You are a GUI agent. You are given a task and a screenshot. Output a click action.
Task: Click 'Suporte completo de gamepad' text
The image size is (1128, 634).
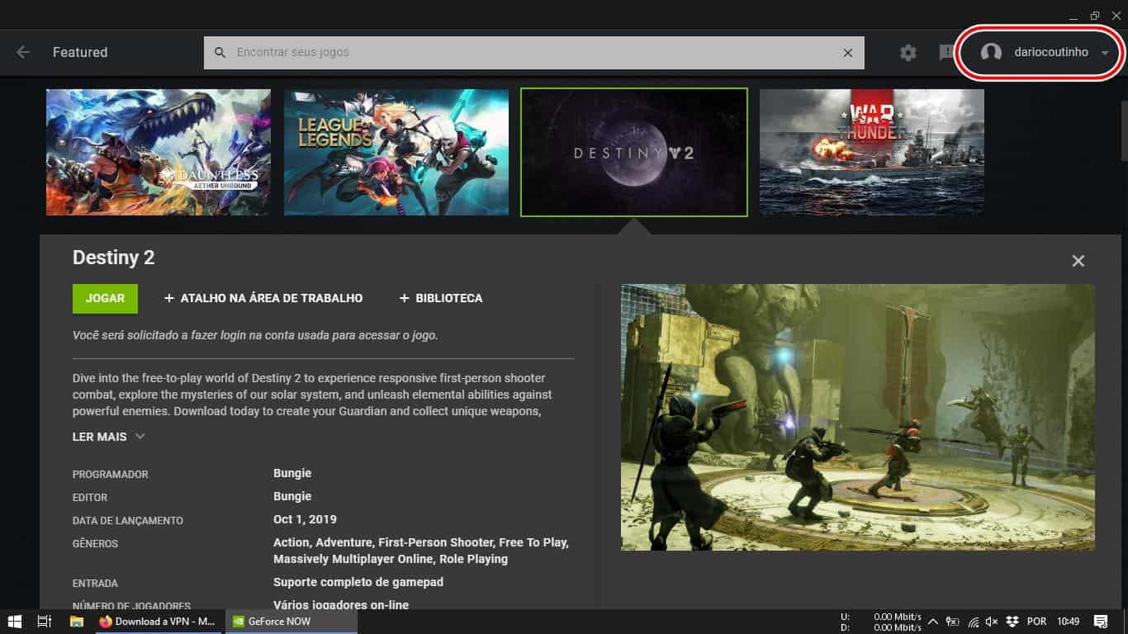(x=358, y=582)
